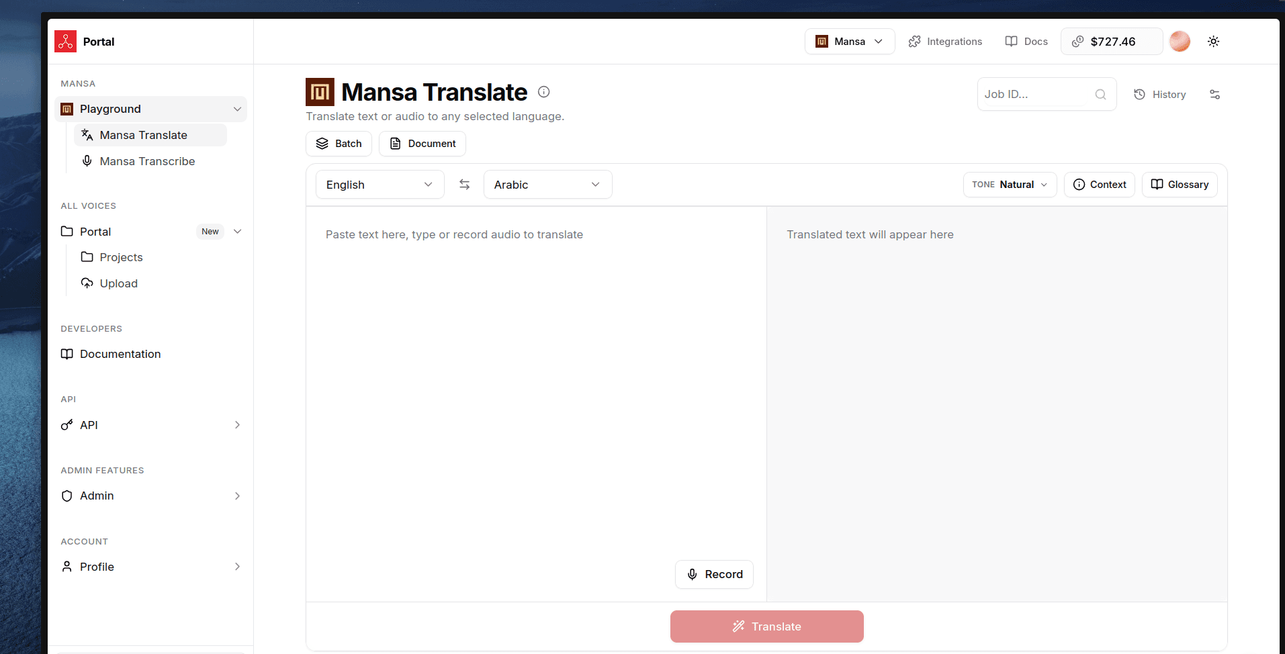Click the search icon in Job ID field
Image resolution: width=1285 pixels, height=654 pixels.
[x=1100, y=95]
